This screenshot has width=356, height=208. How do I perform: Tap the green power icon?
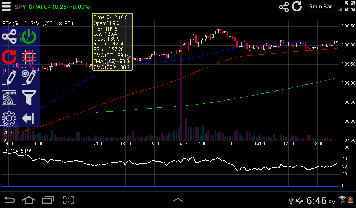(29, 37)
